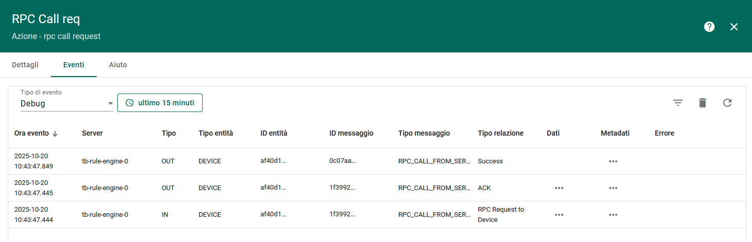
Task: Click entity ID af40d1 in Success row
Action: point(273,160)
